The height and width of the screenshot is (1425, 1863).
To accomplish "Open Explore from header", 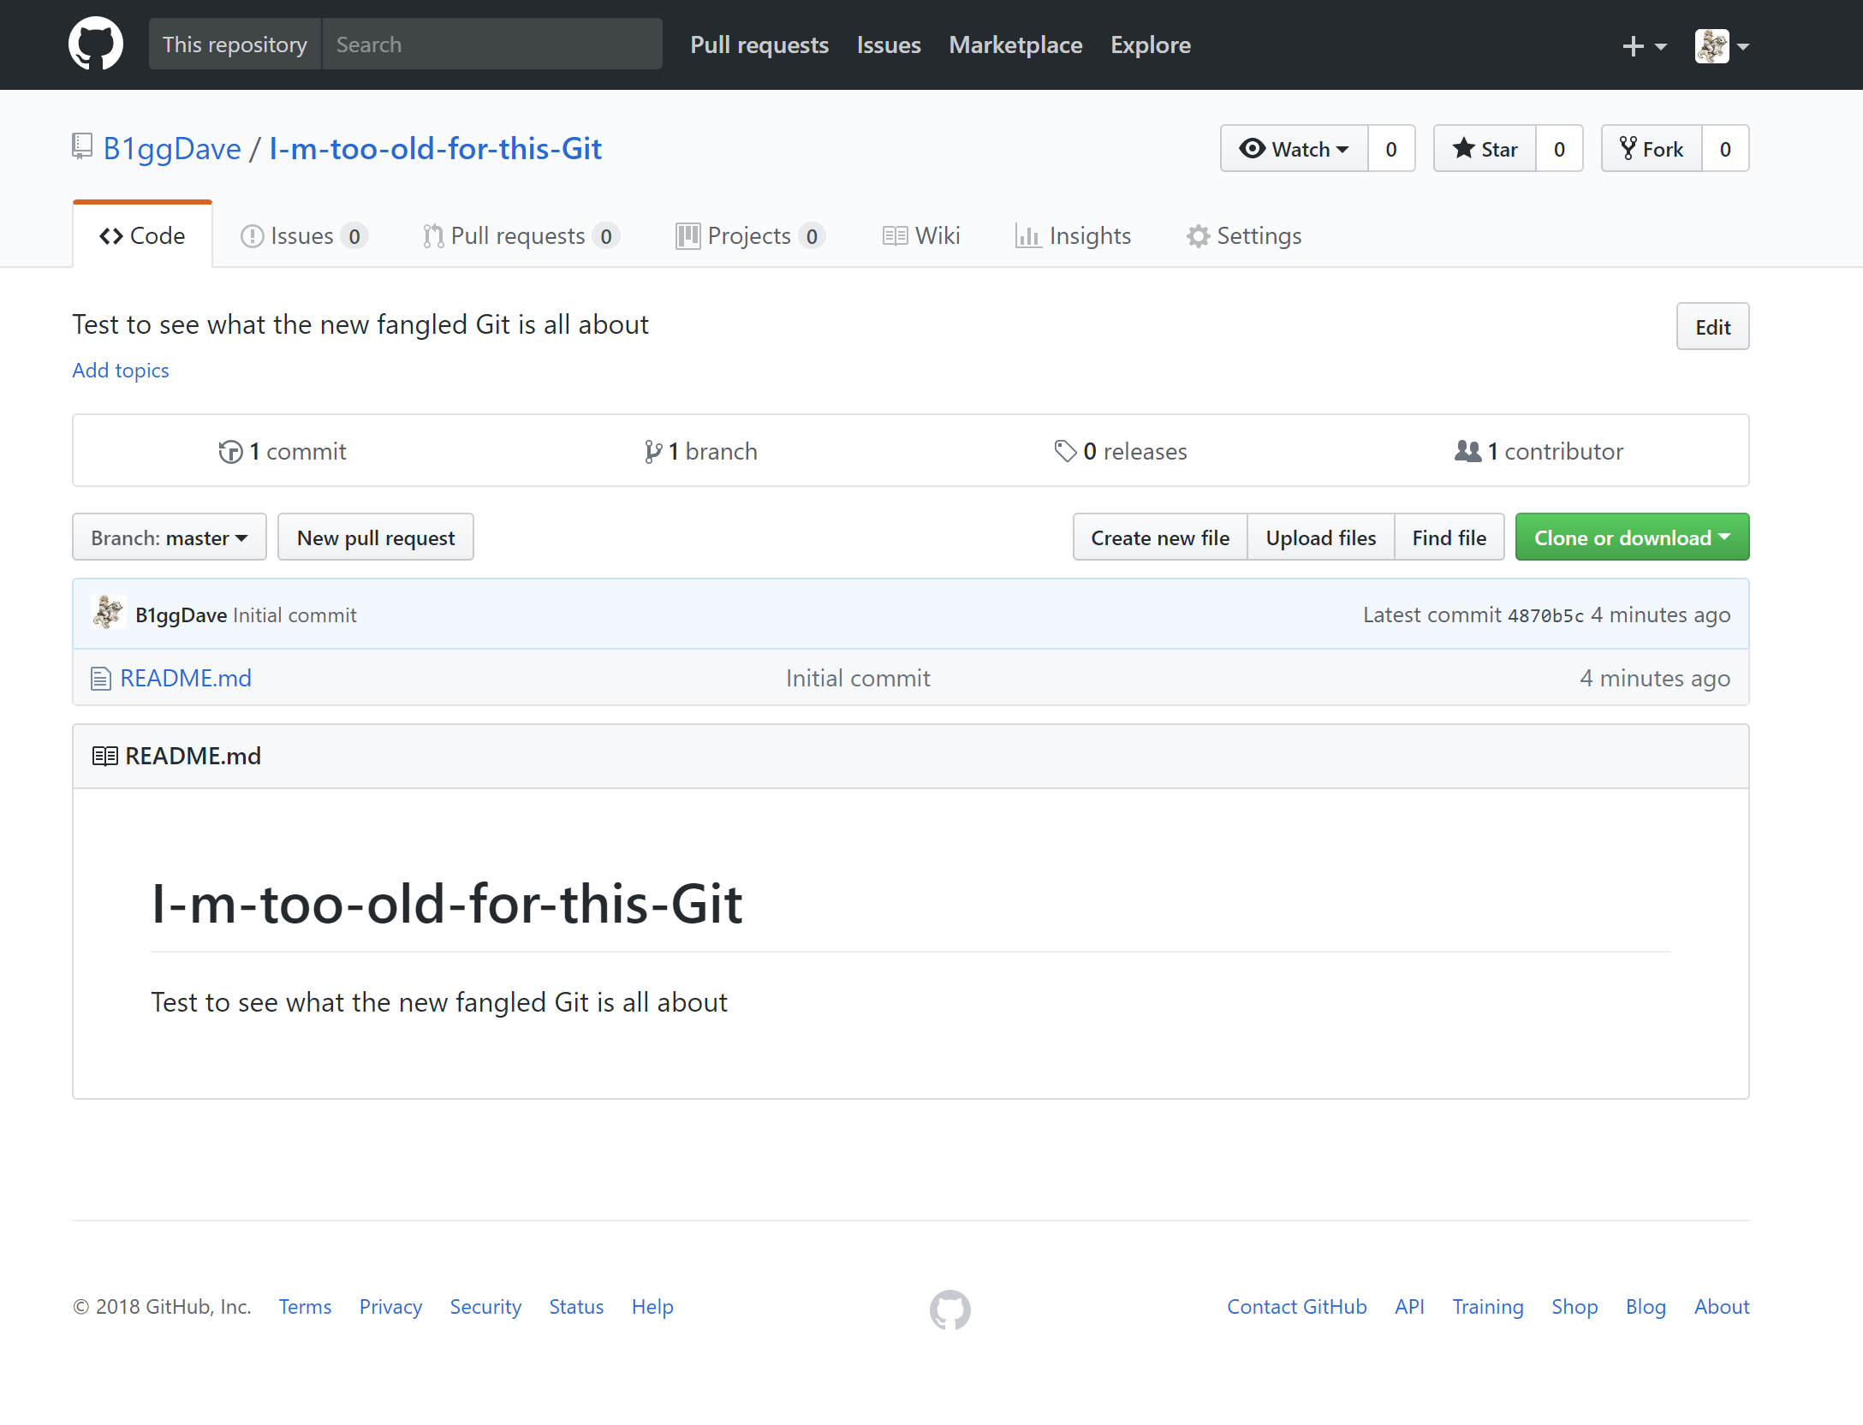I will [x=1151, y=45].
